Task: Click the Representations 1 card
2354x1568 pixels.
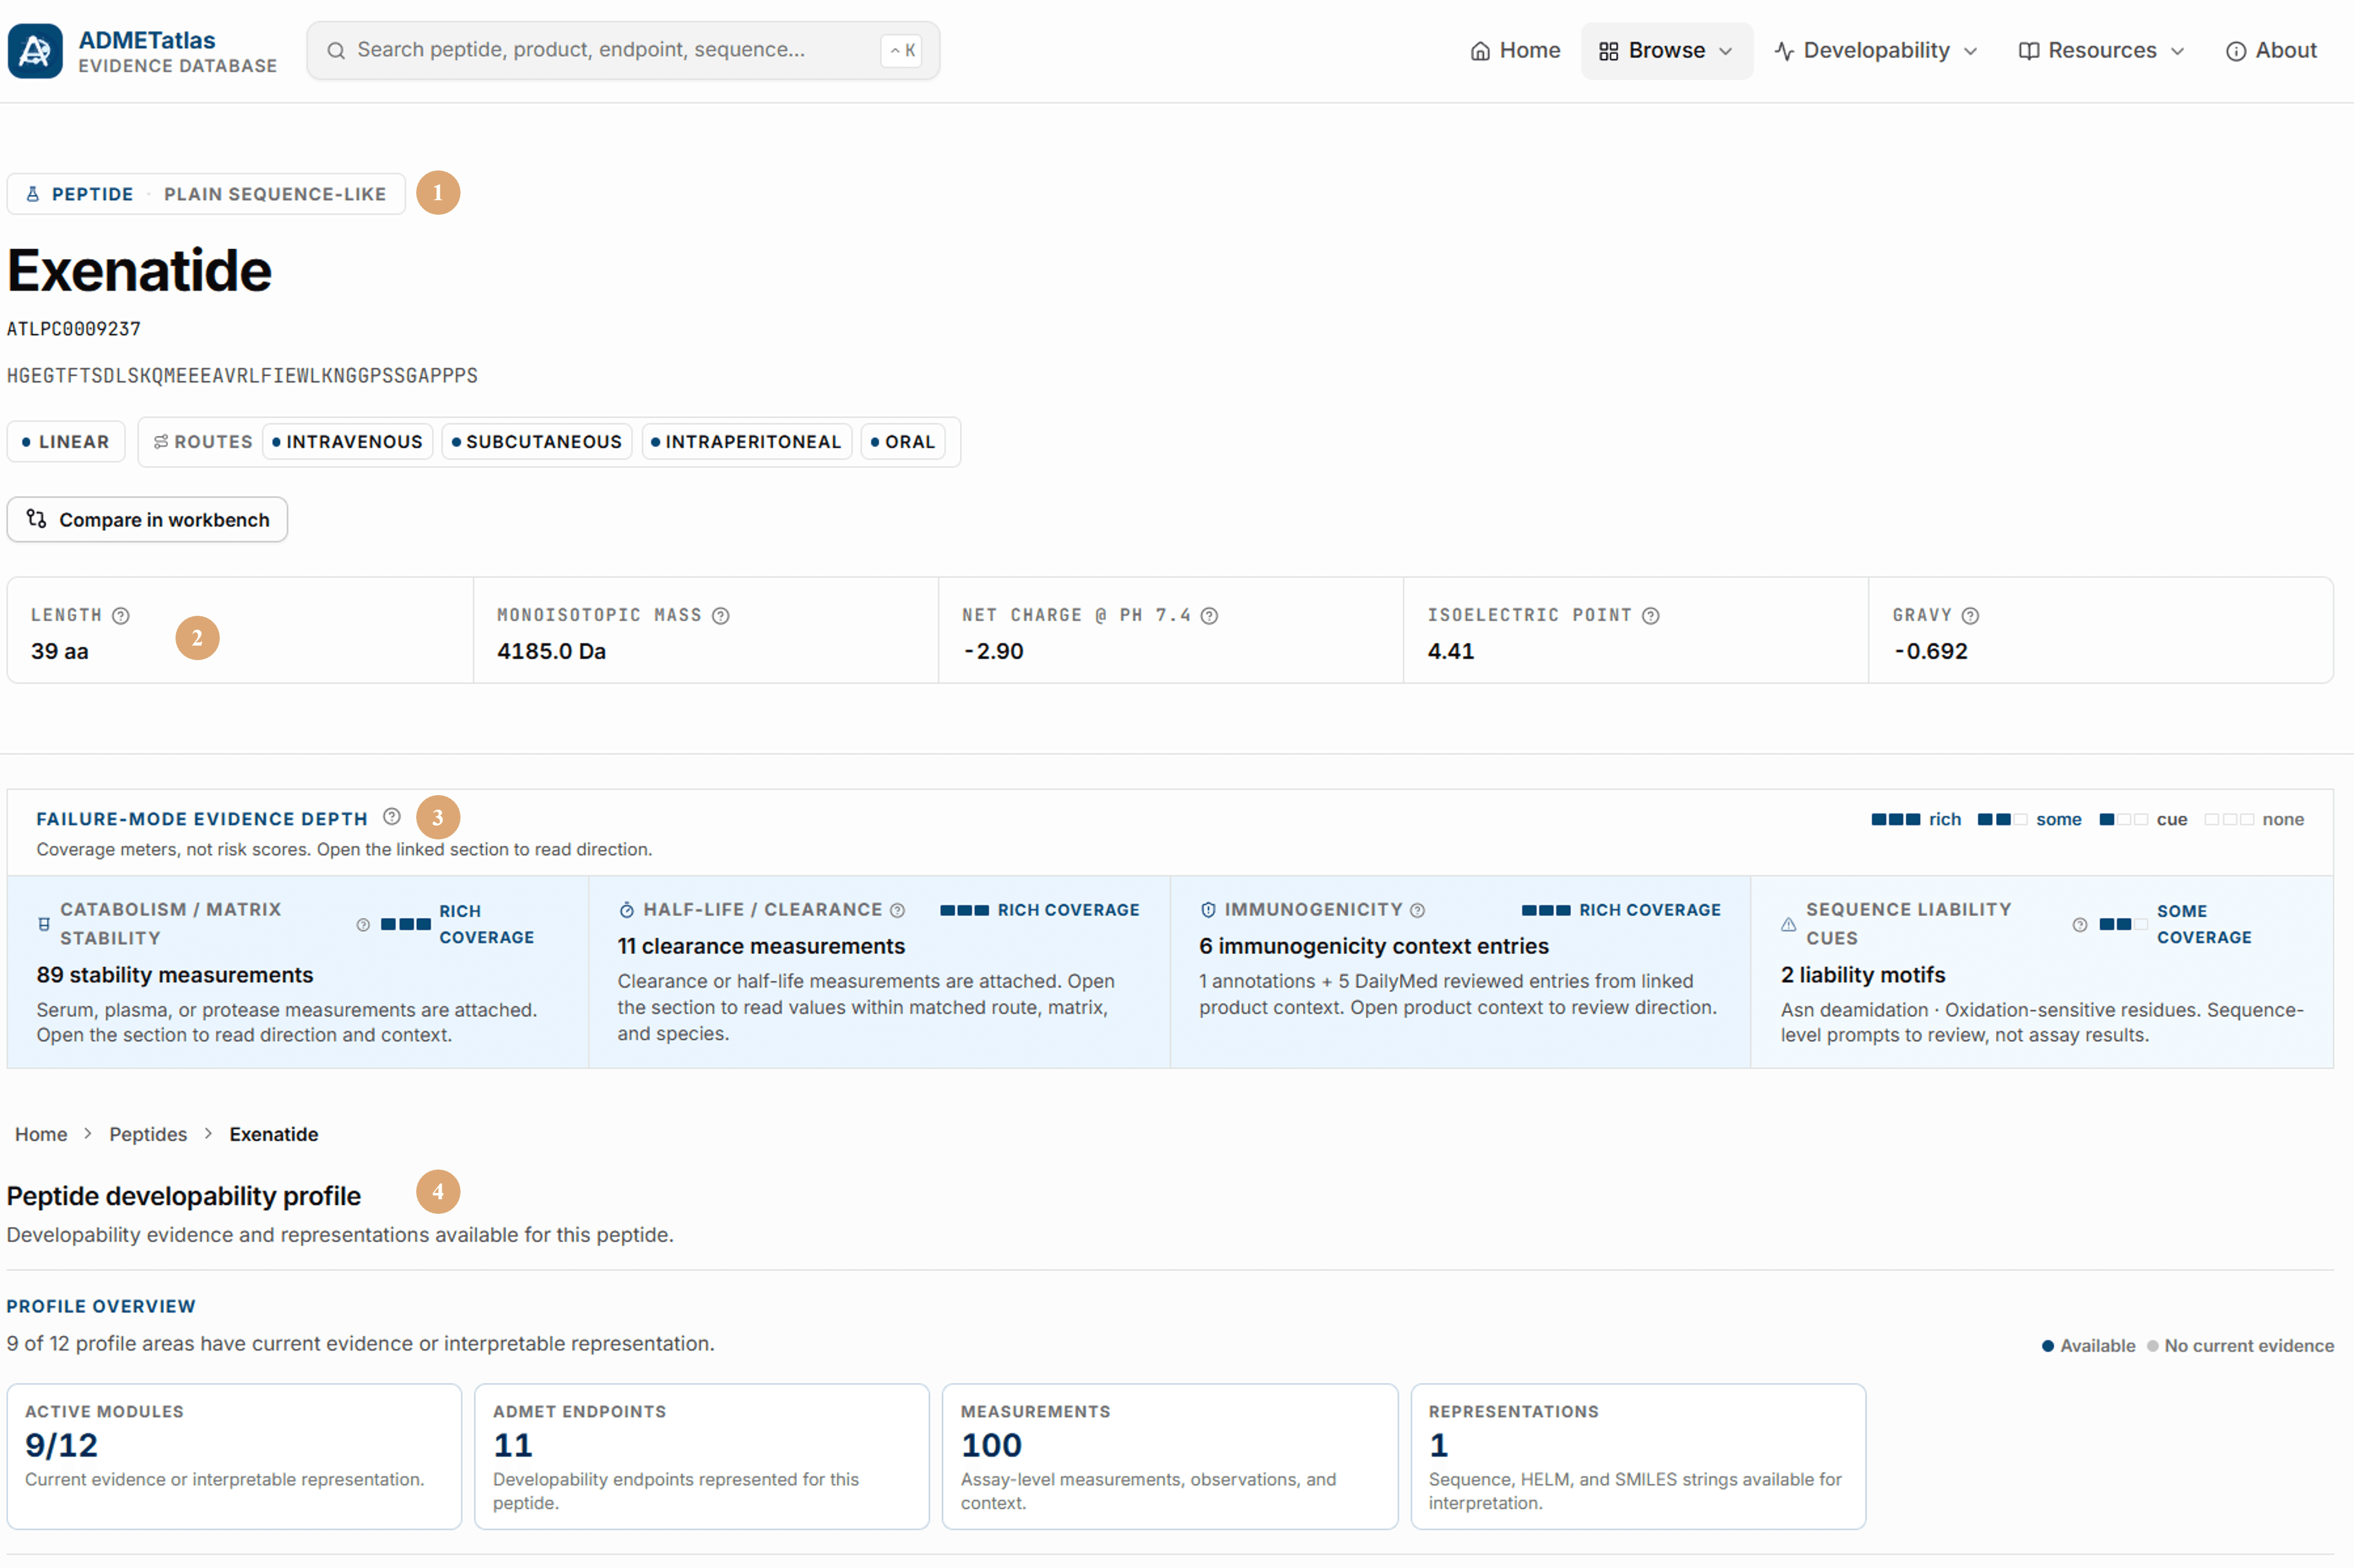Action: (x=1638, y=1457)
